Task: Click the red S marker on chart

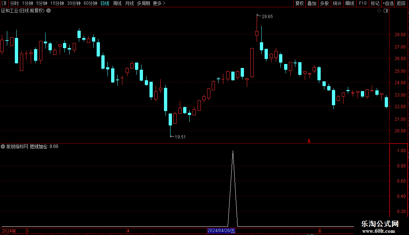Action: point(309,141)
